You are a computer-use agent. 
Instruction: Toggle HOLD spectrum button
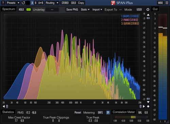click(x=21, y=10)
